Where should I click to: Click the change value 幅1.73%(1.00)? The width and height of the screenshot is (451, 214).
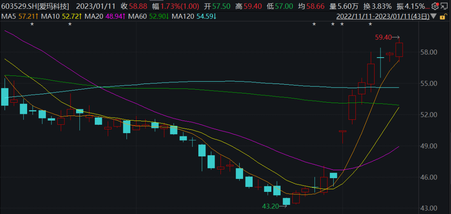pos(176,6)
